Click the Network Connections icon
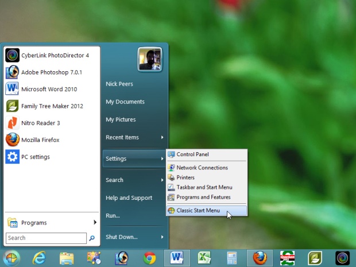The height and width of the screenshot is (267, 356). (171, 168)
